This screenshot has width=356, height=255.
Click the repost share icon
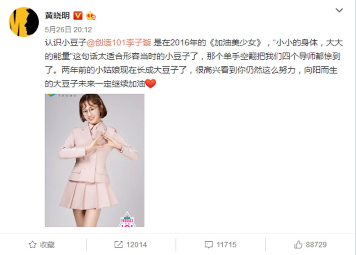pos(119,245)
